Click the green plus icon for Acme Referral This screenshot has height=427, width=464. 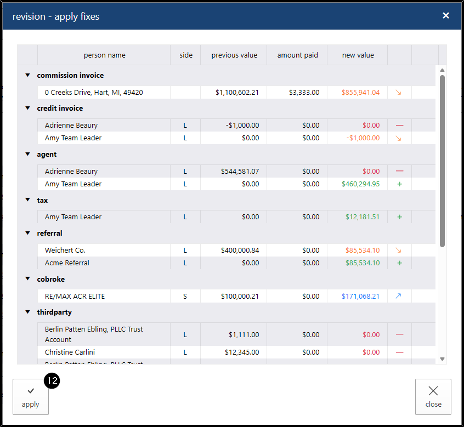point(399,263)
